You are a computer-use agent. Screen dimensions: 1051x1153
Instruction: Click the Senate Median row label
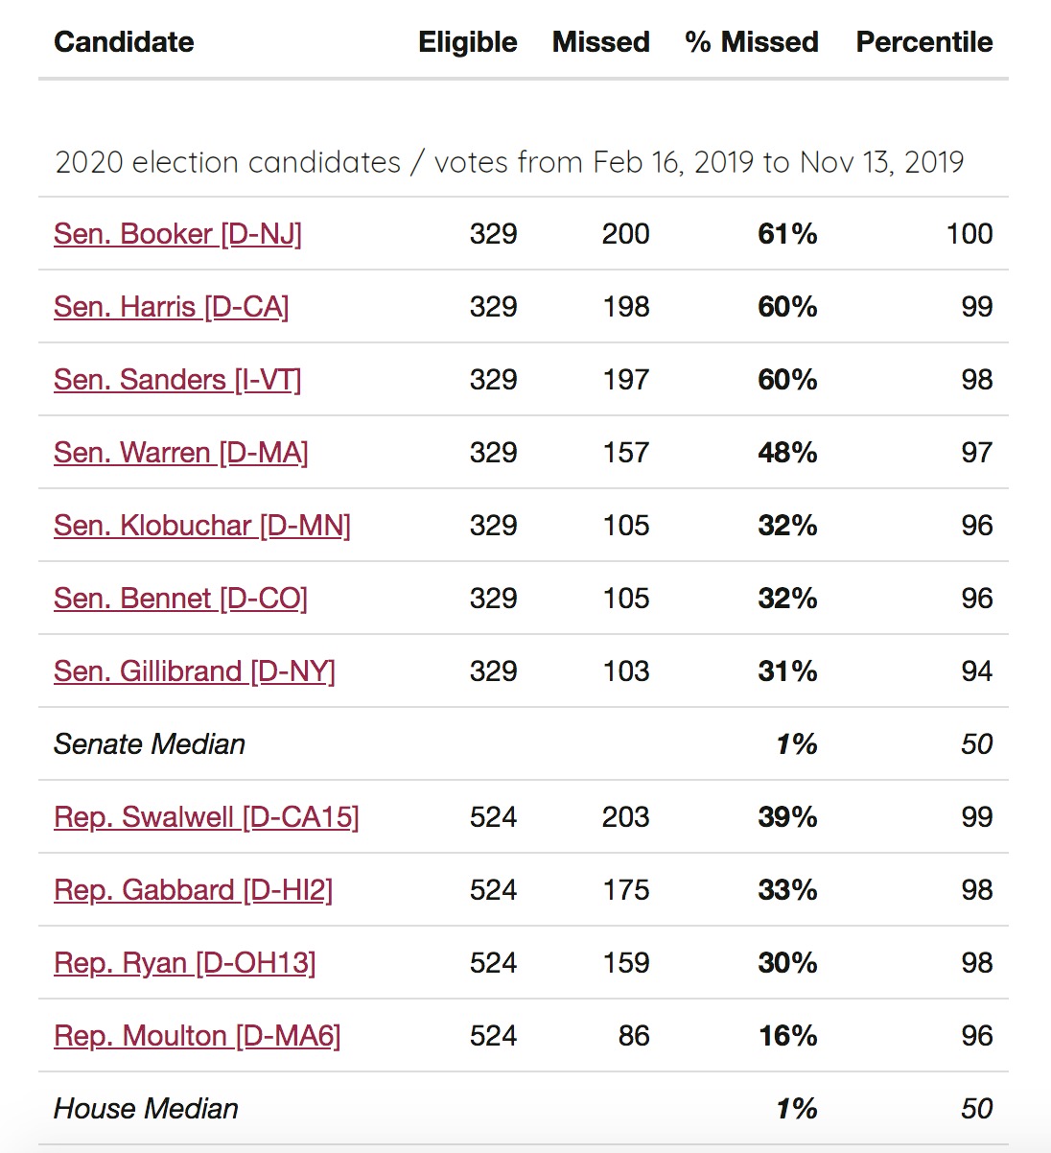pos(150,743)
